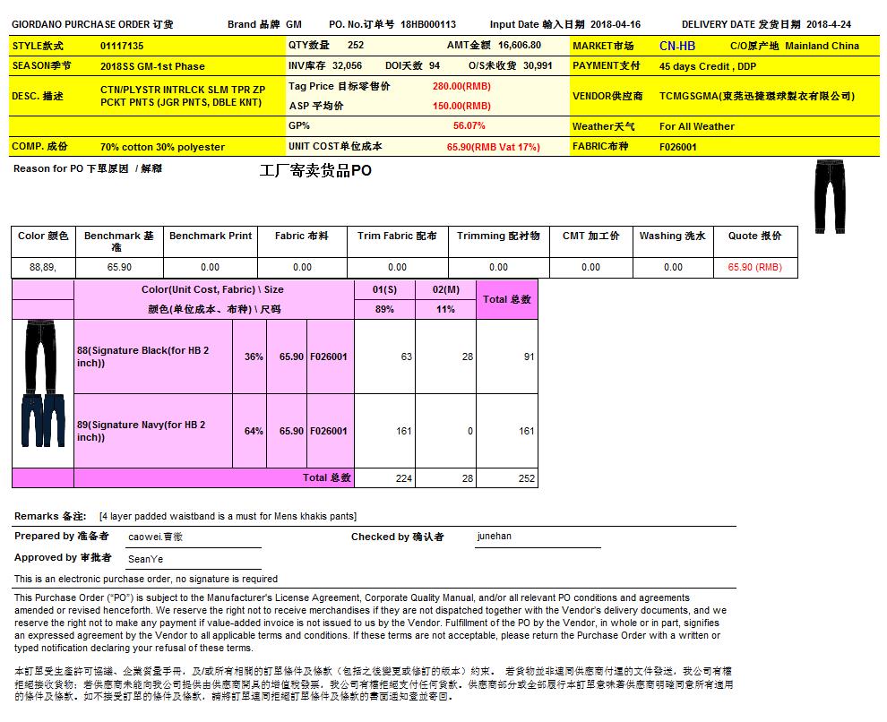Select the 01(S) size column header

(384, 290)
